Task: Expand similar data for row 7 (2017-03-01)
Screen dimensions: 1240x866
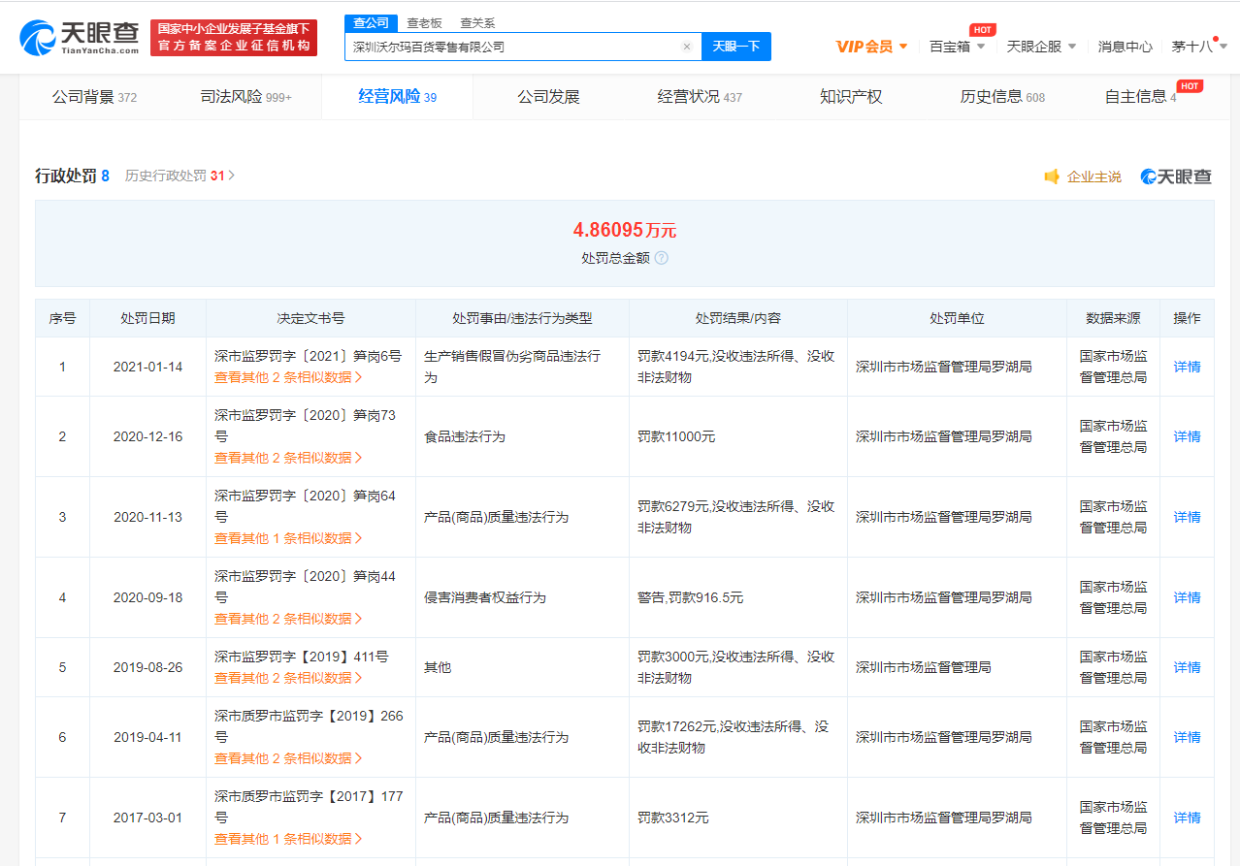Action: click(288, 839)
